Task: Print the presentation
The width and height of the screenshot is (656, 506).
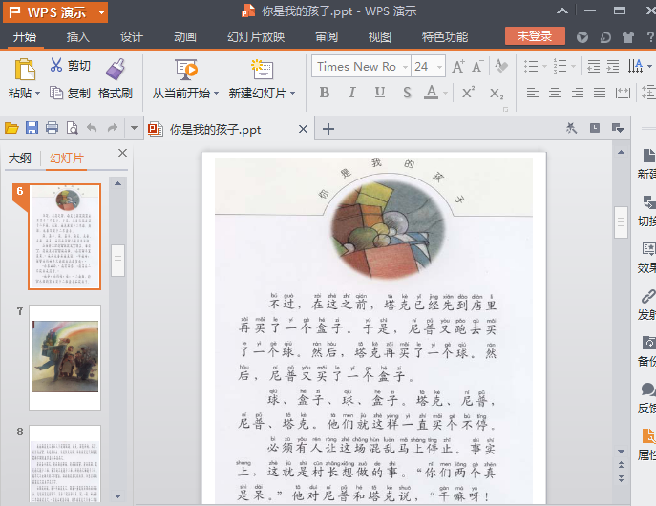Action: click(x=52, y=128)
